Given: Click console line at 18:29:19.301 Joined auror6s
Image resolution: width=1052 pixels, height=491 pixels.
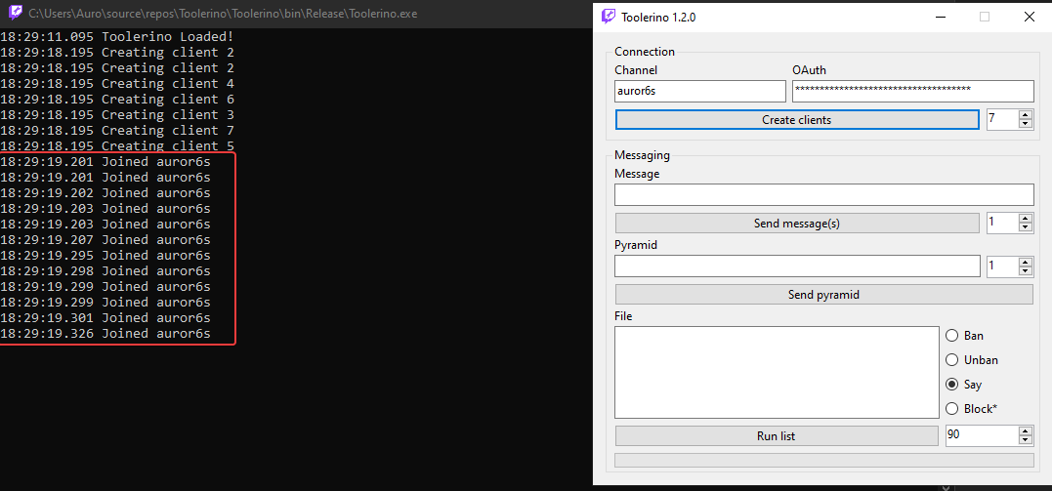Looking at the screenshot, I should [x=105, y=317].
